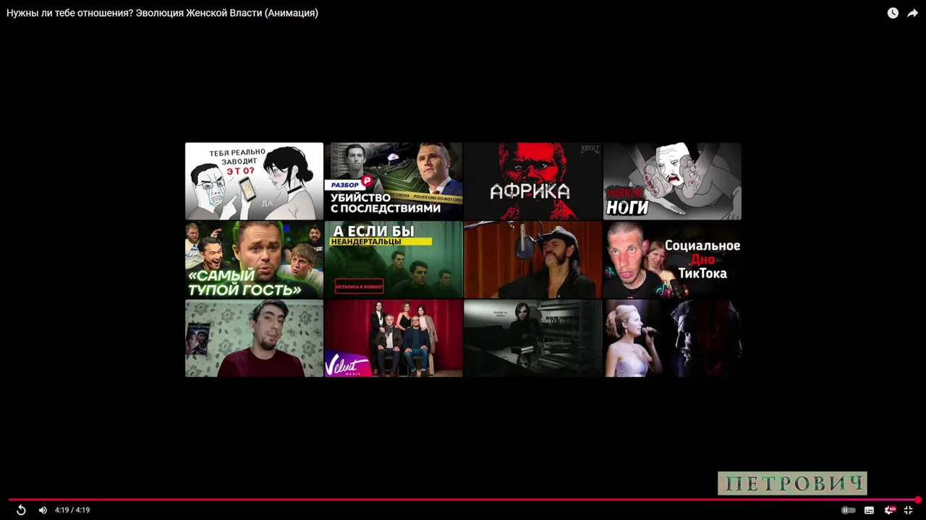Mute the video with the volume icon

click(x=43, y=510)
